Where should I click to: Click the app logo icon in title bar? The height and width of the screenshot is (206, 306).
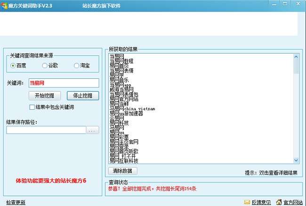click(x=4, y=6)
